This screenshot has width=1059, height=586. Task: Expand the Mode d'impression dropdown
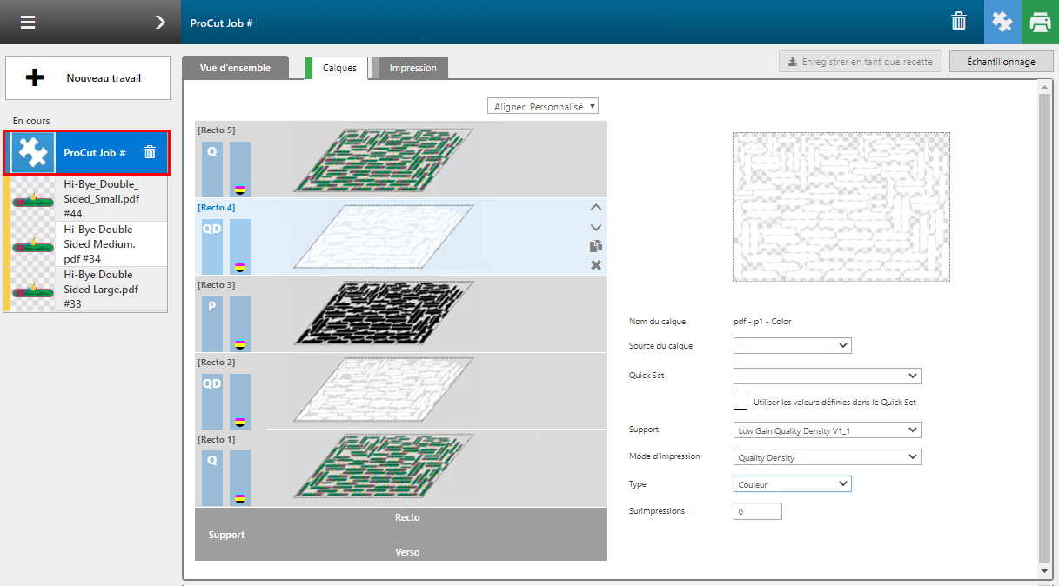827,457
